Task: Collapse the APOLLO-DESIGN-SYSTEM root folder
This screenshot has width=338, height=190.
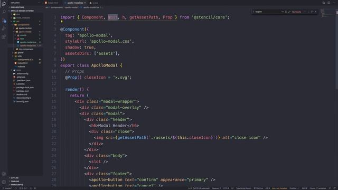Action: [22, 11]
